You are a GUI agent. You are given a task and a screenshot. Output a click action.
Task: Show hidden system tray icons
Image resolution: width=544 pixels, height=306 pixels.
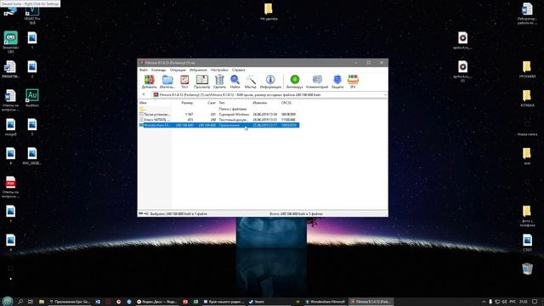tap(484, 302)
